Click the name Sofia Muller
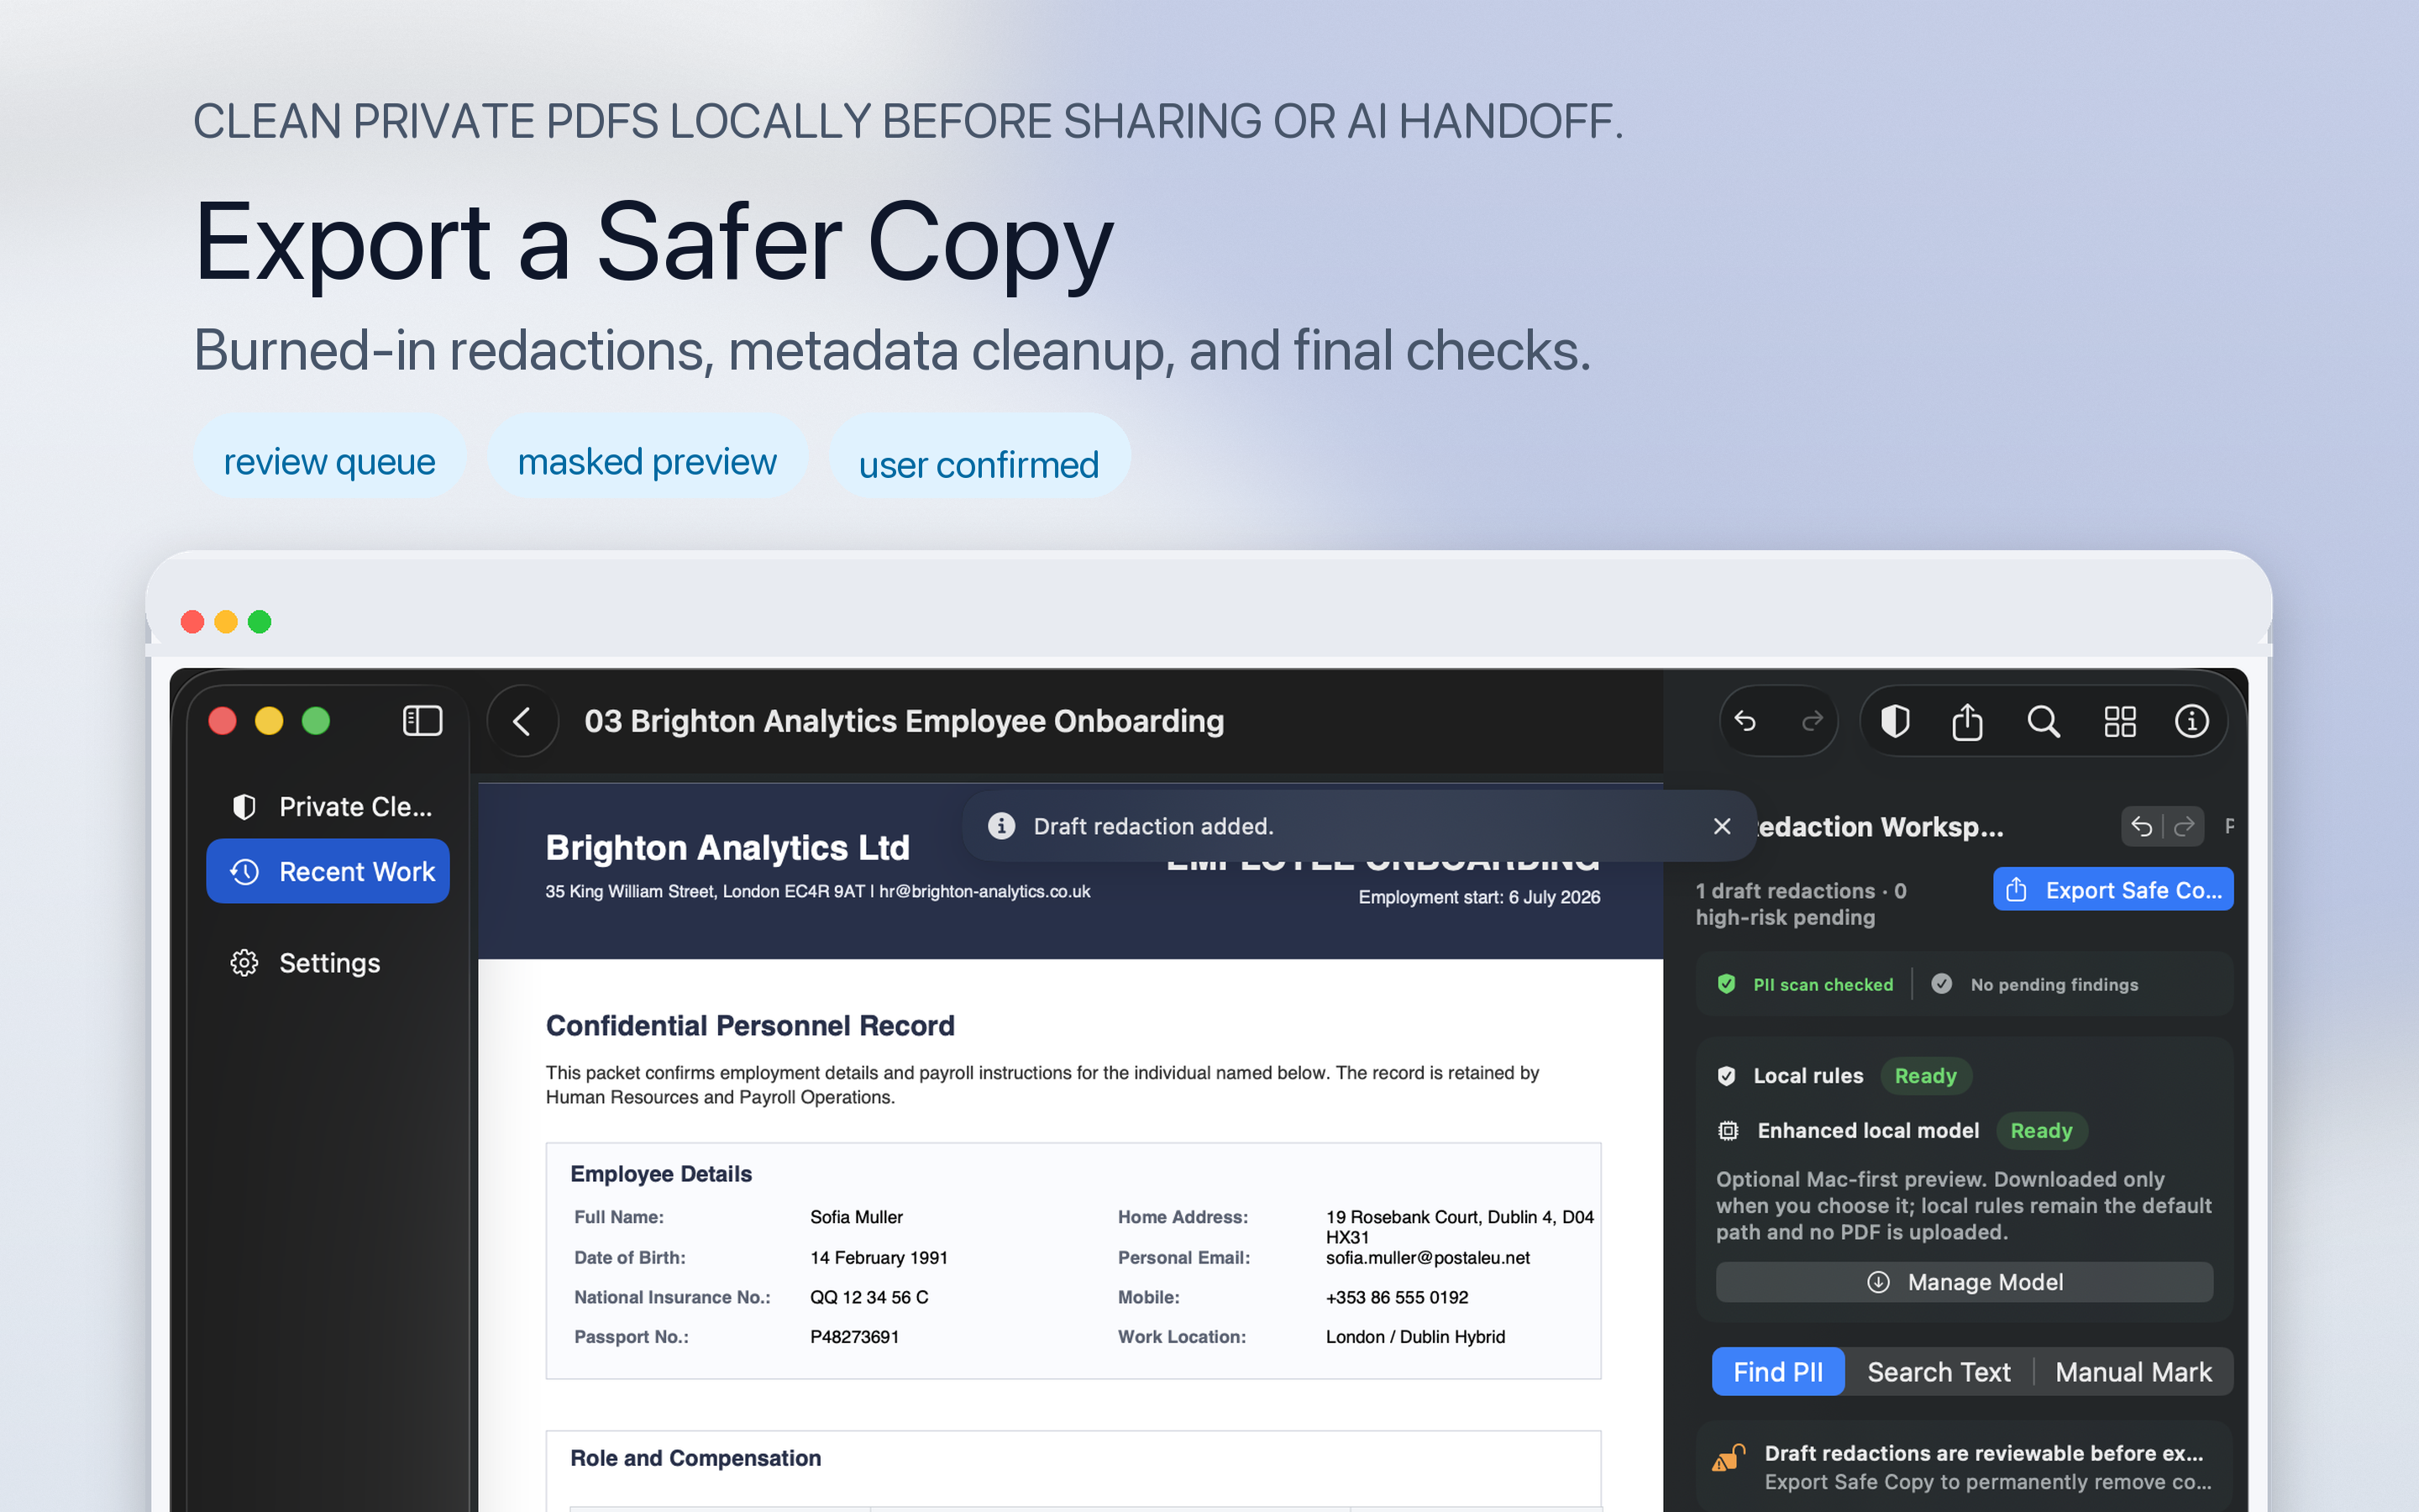 (x=856, y=1217)
